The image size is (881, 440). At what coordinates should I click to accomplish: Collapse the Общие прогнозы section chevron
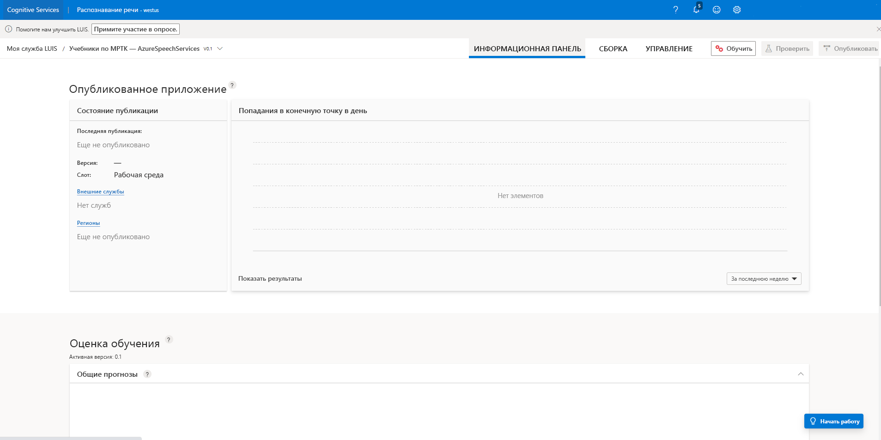(x=801, y=374)
